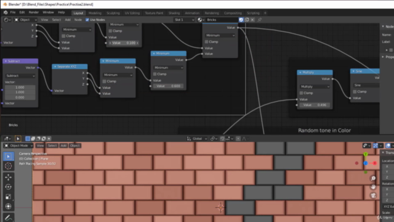This screenshot has width=394, height=222.
Task: Open the File menu
Action: pos(12,12)
